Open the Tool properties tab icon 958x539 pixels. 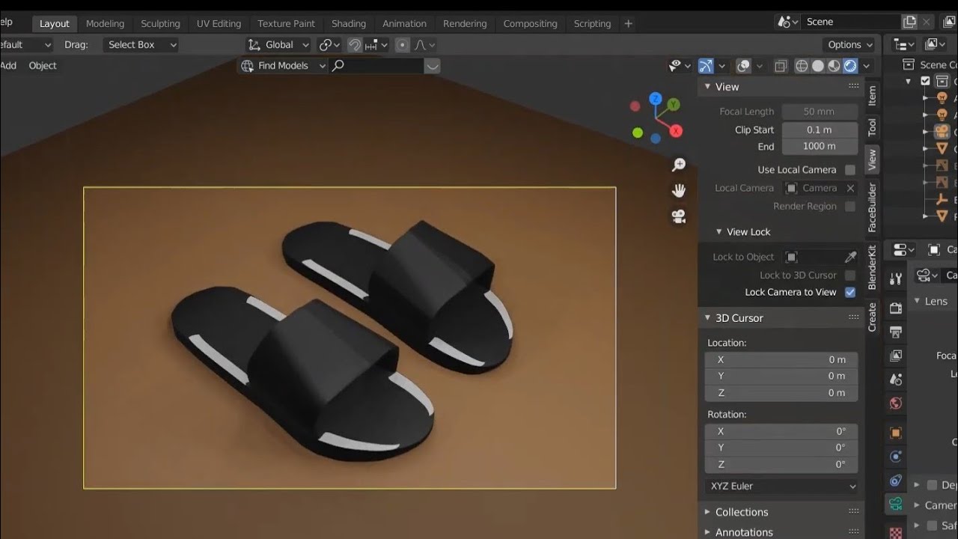896,279
